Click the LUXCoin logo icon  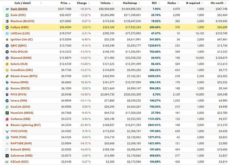(7, 34)
